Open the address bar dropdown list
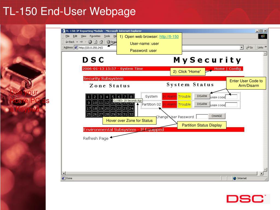The width and height of the screenshot is (280, 210). pos(242,48)
